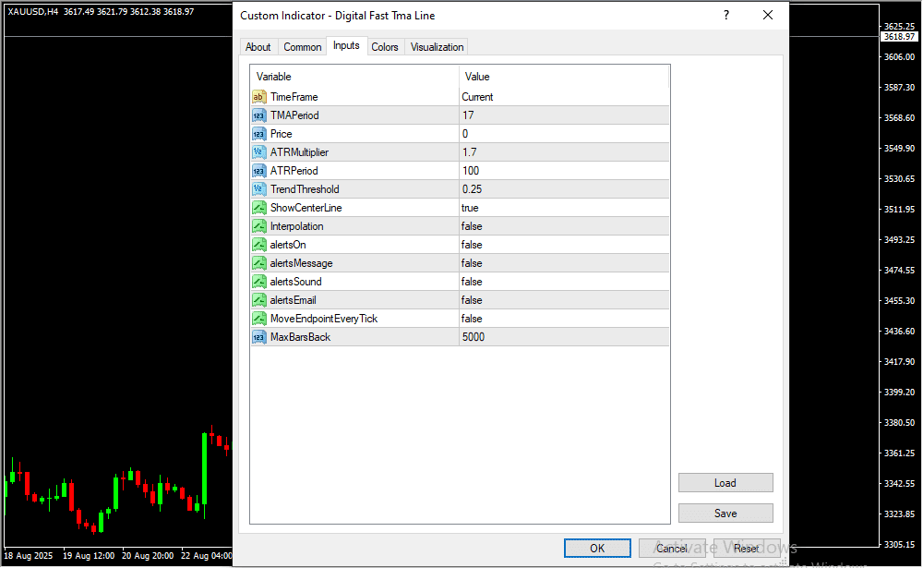This screenshot has height=568, width=923.
Task: Select the alertsMessage variable name
Action: (x=301, y=263)
